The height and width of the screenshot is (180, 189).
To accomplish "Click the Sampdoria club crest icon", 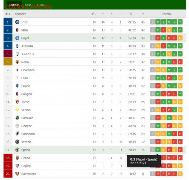I will click(17, 134).
